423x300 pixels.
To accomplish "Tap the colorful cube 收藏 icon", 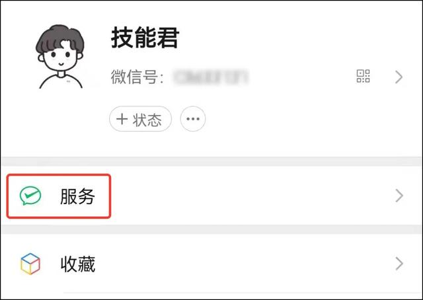I will tap(30, 264).
